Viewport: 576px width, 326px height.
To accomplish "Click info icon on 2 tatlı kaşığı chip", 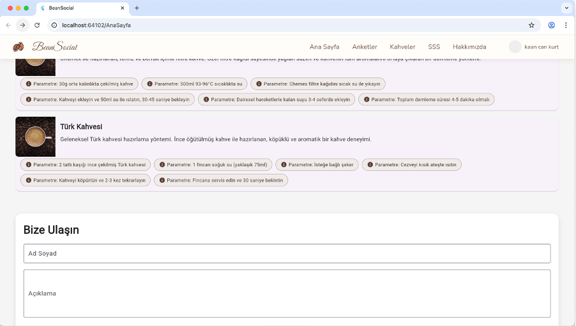I will click(x=28, y=165).
